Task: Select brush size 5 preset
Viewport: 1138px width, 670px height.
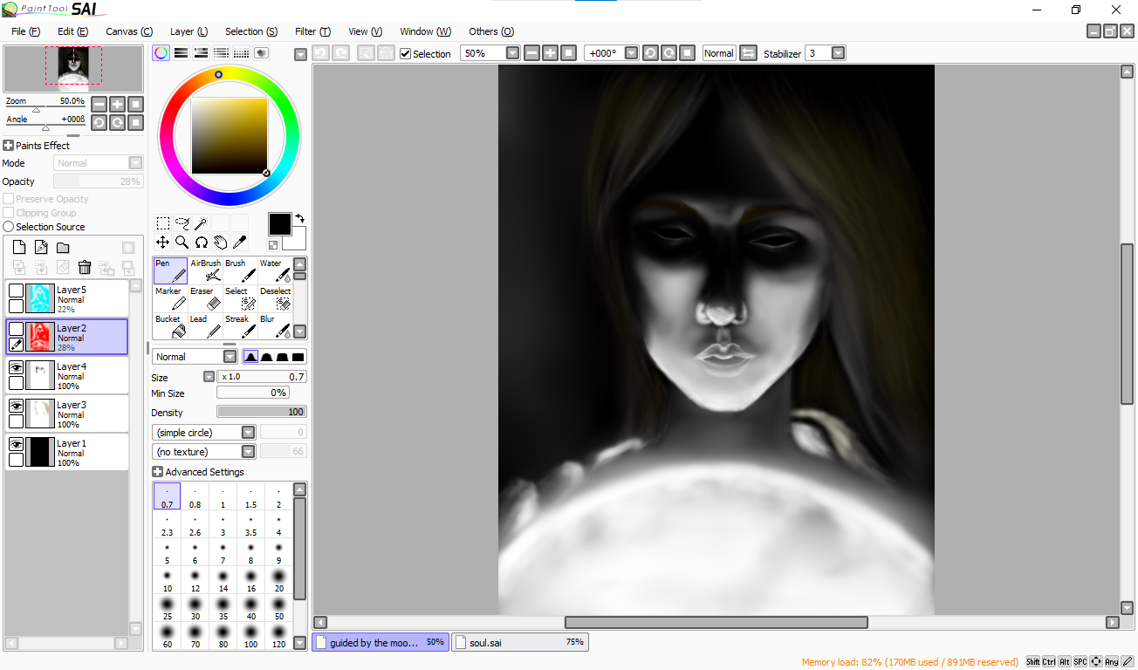Action: coord(167,552)
